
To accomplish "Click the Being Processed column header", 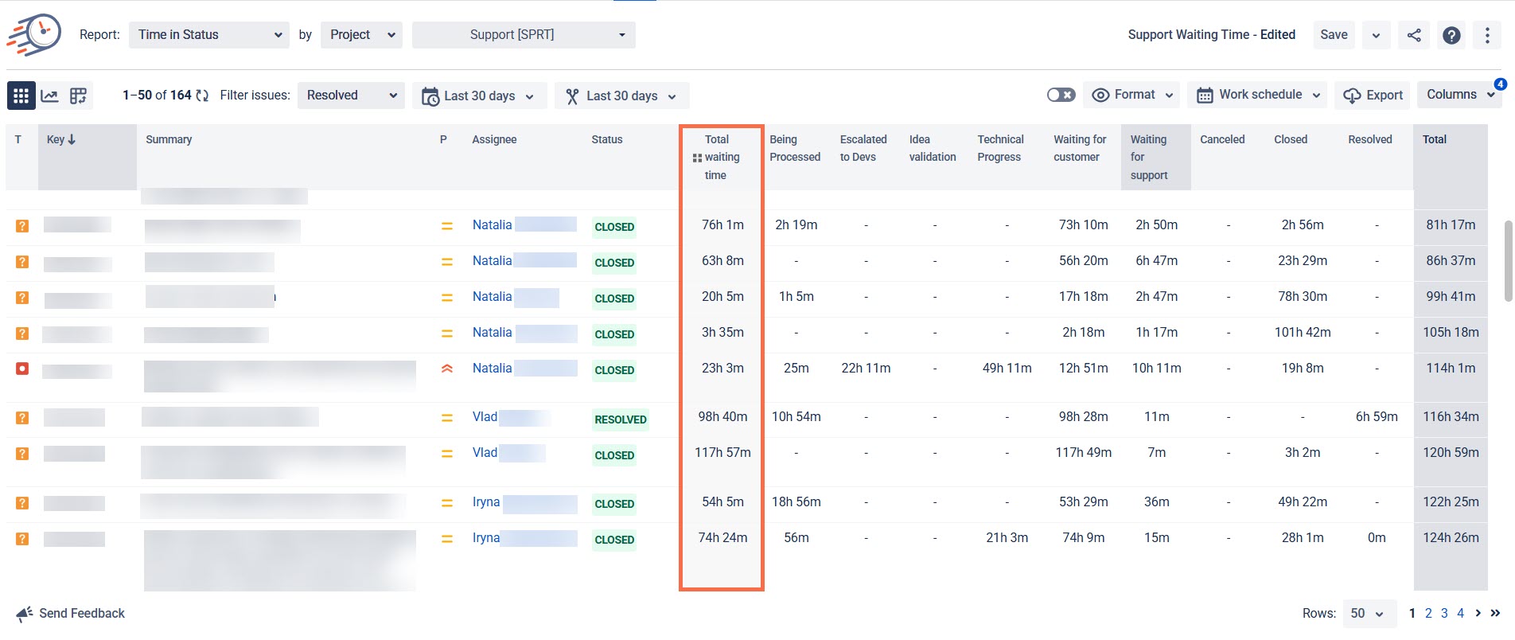I will pyautogui.click(x=795, y=148).
